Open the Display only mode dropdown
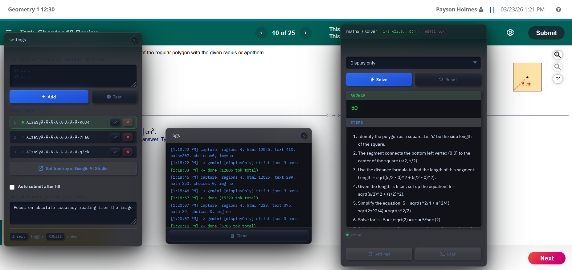This screenshot has height=270, width=572. tap(413, 63)
